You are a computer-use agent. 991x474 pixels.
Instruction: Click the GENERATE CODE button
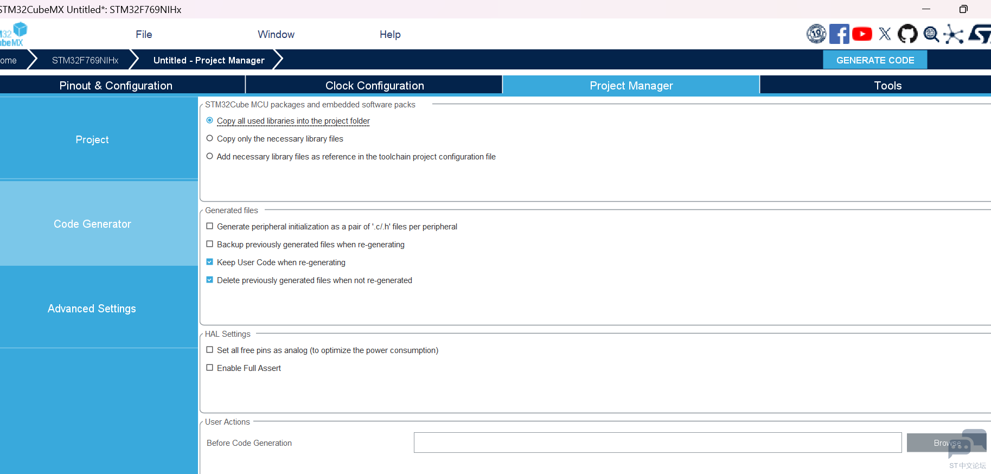tap(875, 60)
